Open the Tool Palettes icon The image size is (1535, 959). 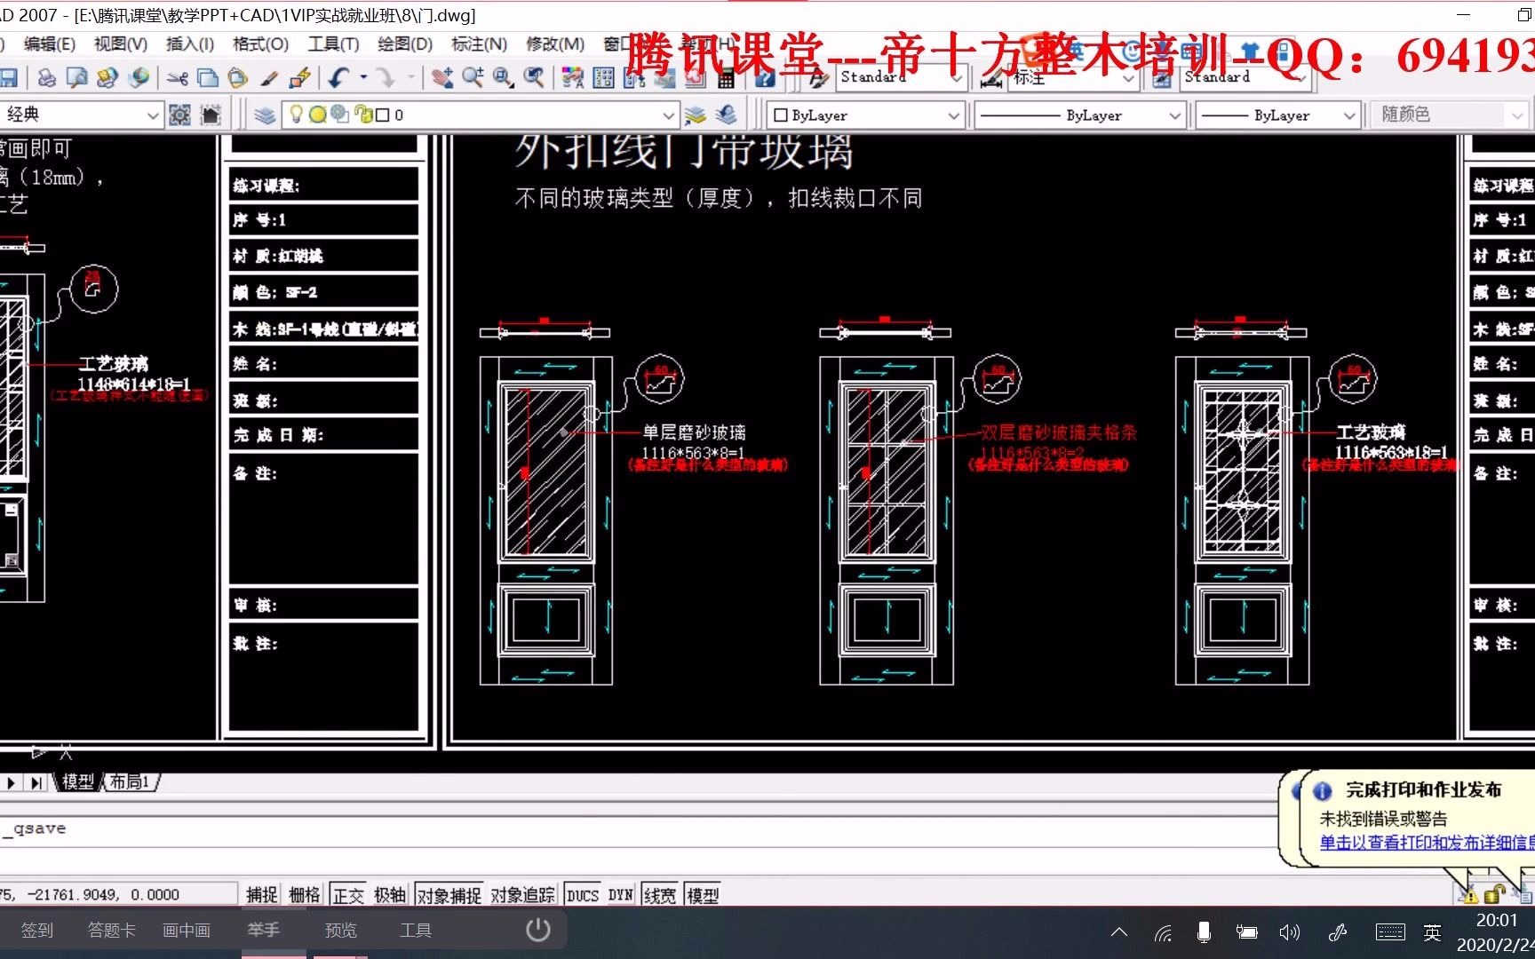click(634, 78)
